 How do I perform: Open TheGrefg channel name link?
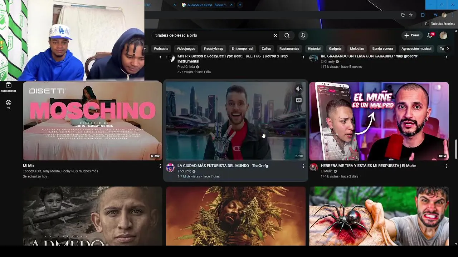click(x=184, y=171)
